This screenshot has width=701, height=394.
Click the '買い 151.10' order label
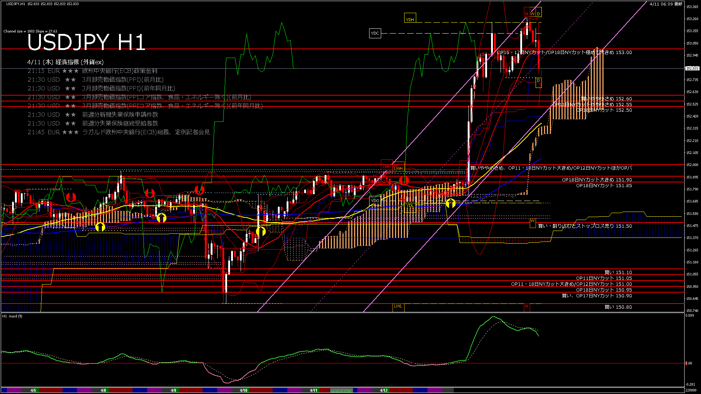point(618,272)
